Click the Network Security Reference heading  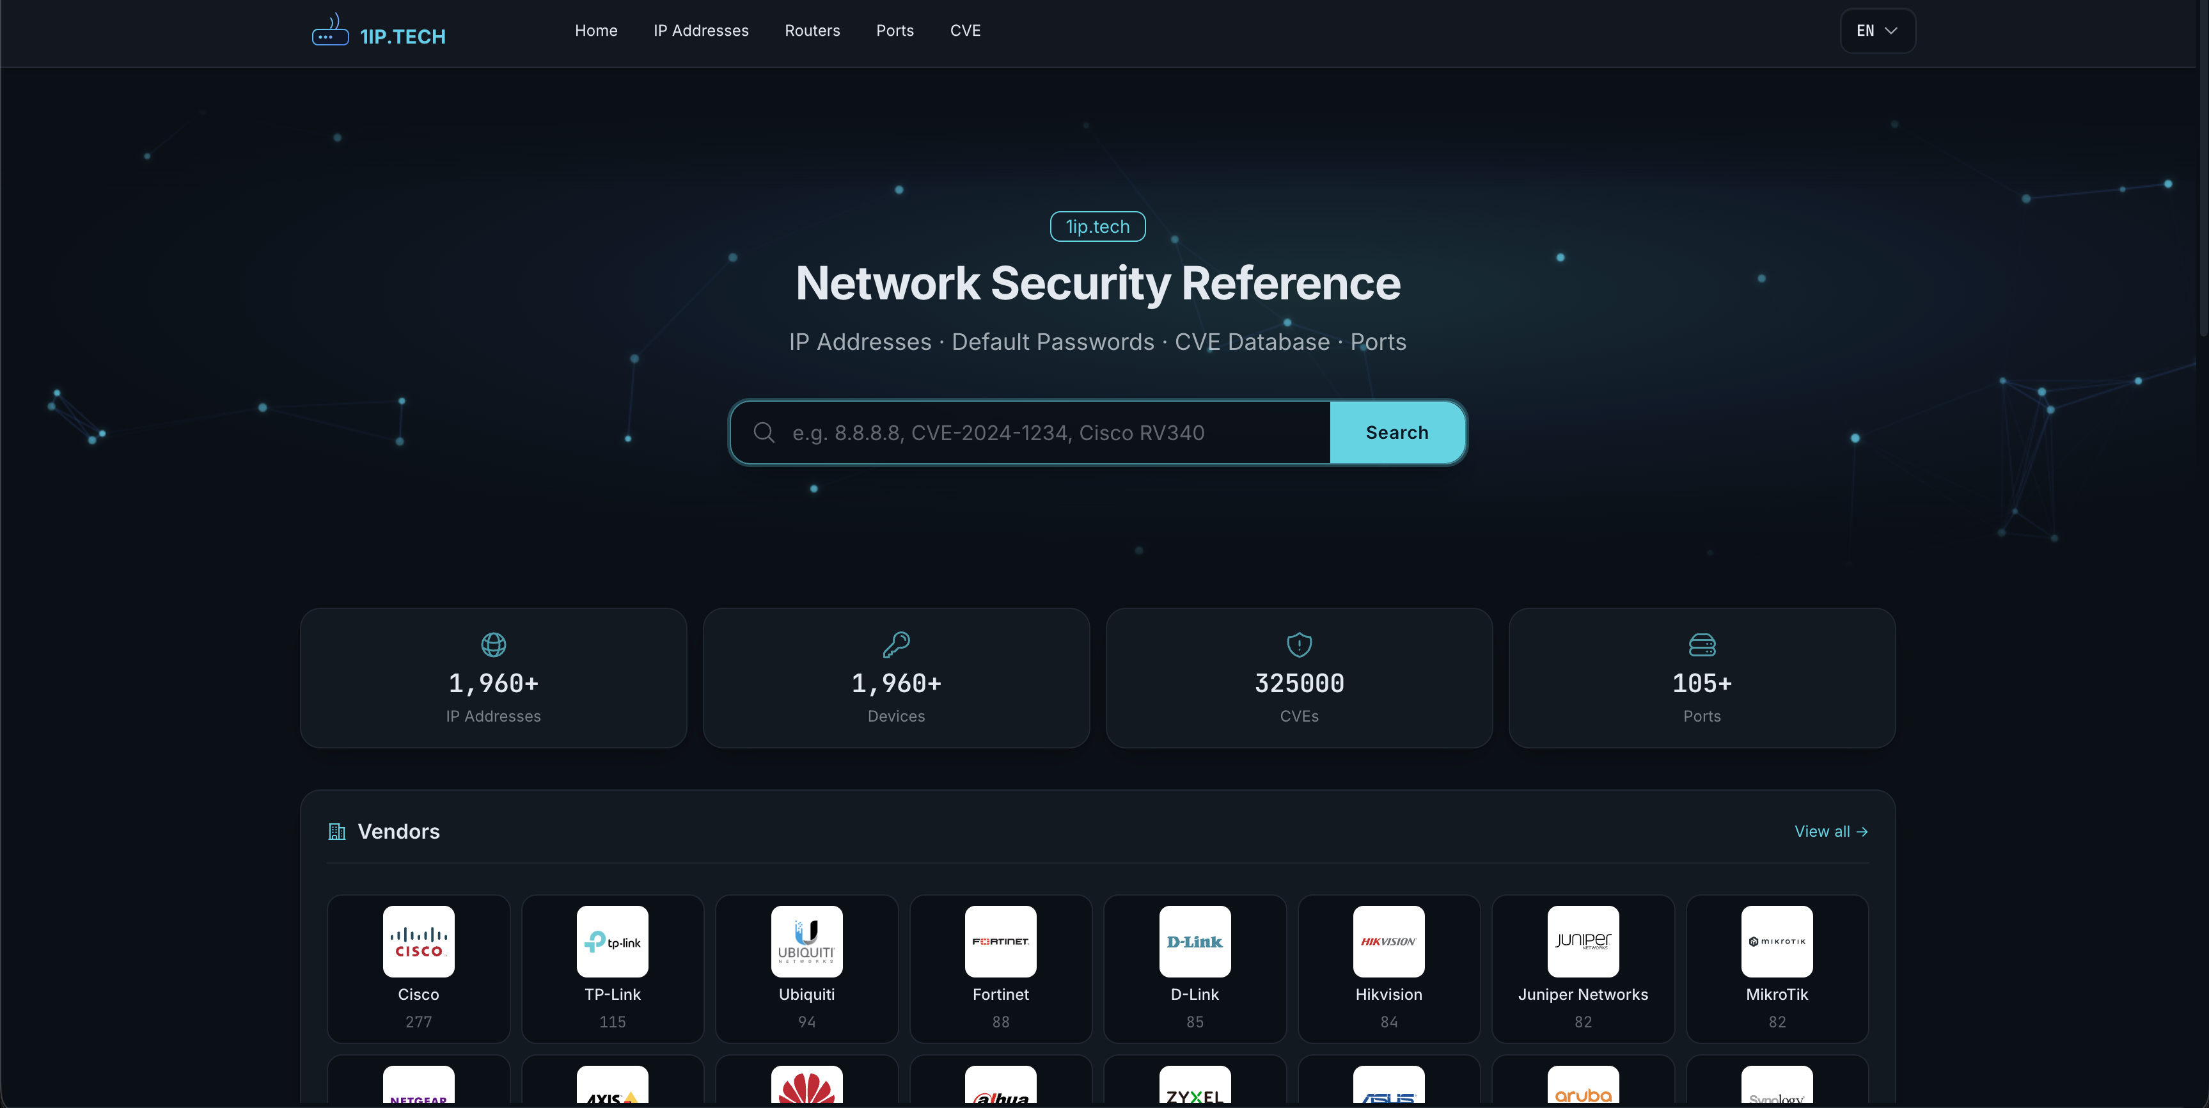1097,283
